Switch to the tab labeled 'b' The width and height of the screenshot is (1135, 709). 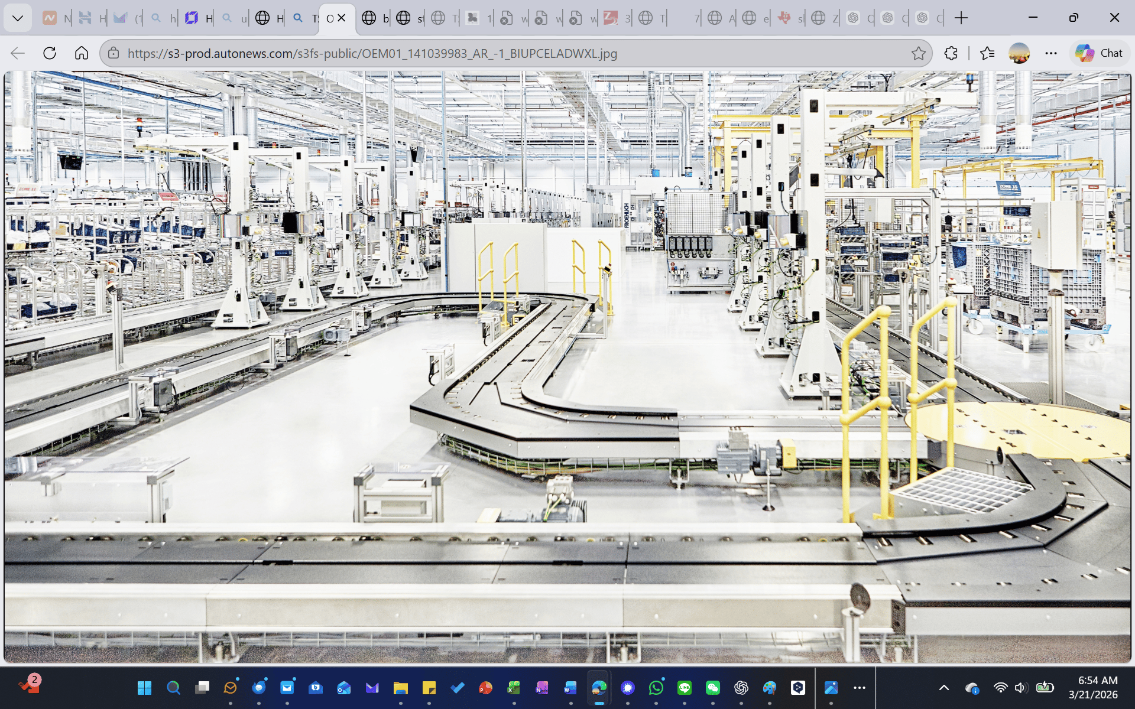[x=375, y=18]
